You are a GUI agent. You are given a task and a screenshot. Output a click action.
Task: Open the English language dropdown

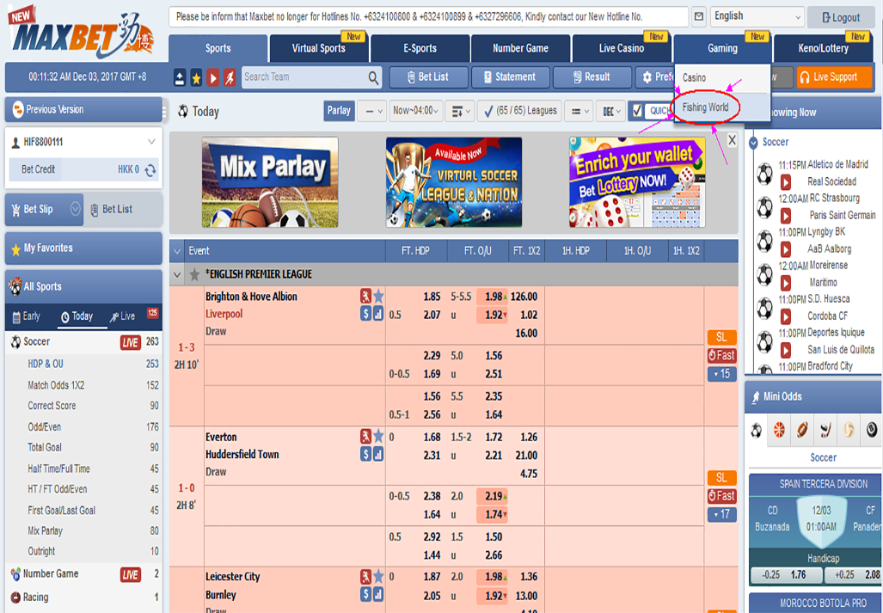[757, 16]
